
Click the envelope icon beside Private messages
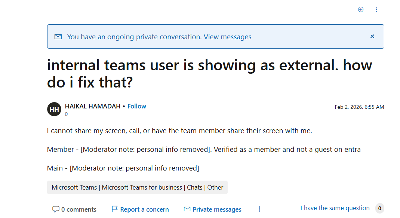[186, 209]
